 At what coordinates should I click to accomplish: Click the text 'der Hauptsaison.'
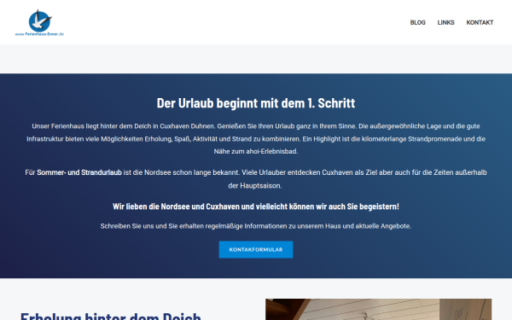tap(254, 186)
